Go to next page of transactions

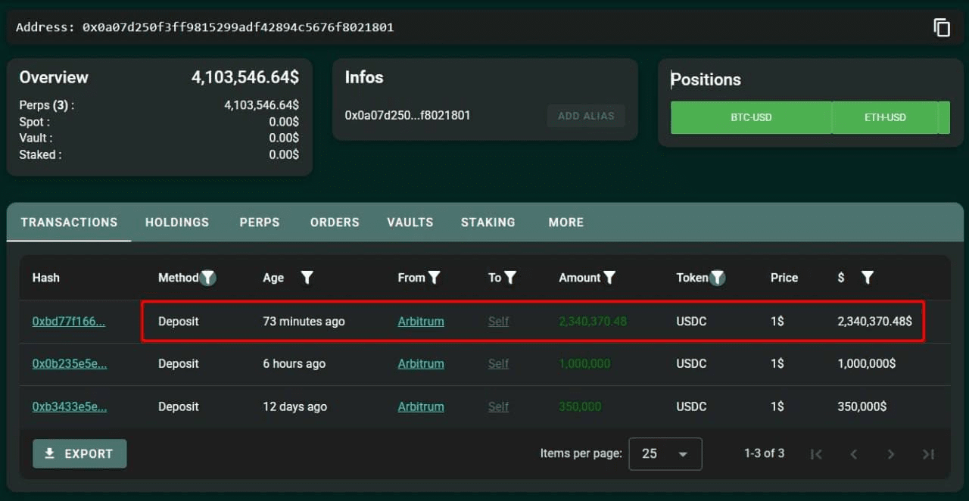[891, 454]
